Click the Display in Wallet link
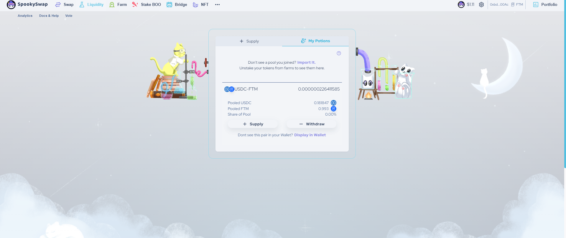Viewport: 566px width, 238px height. pyautogui.click(x=310, y=135)
